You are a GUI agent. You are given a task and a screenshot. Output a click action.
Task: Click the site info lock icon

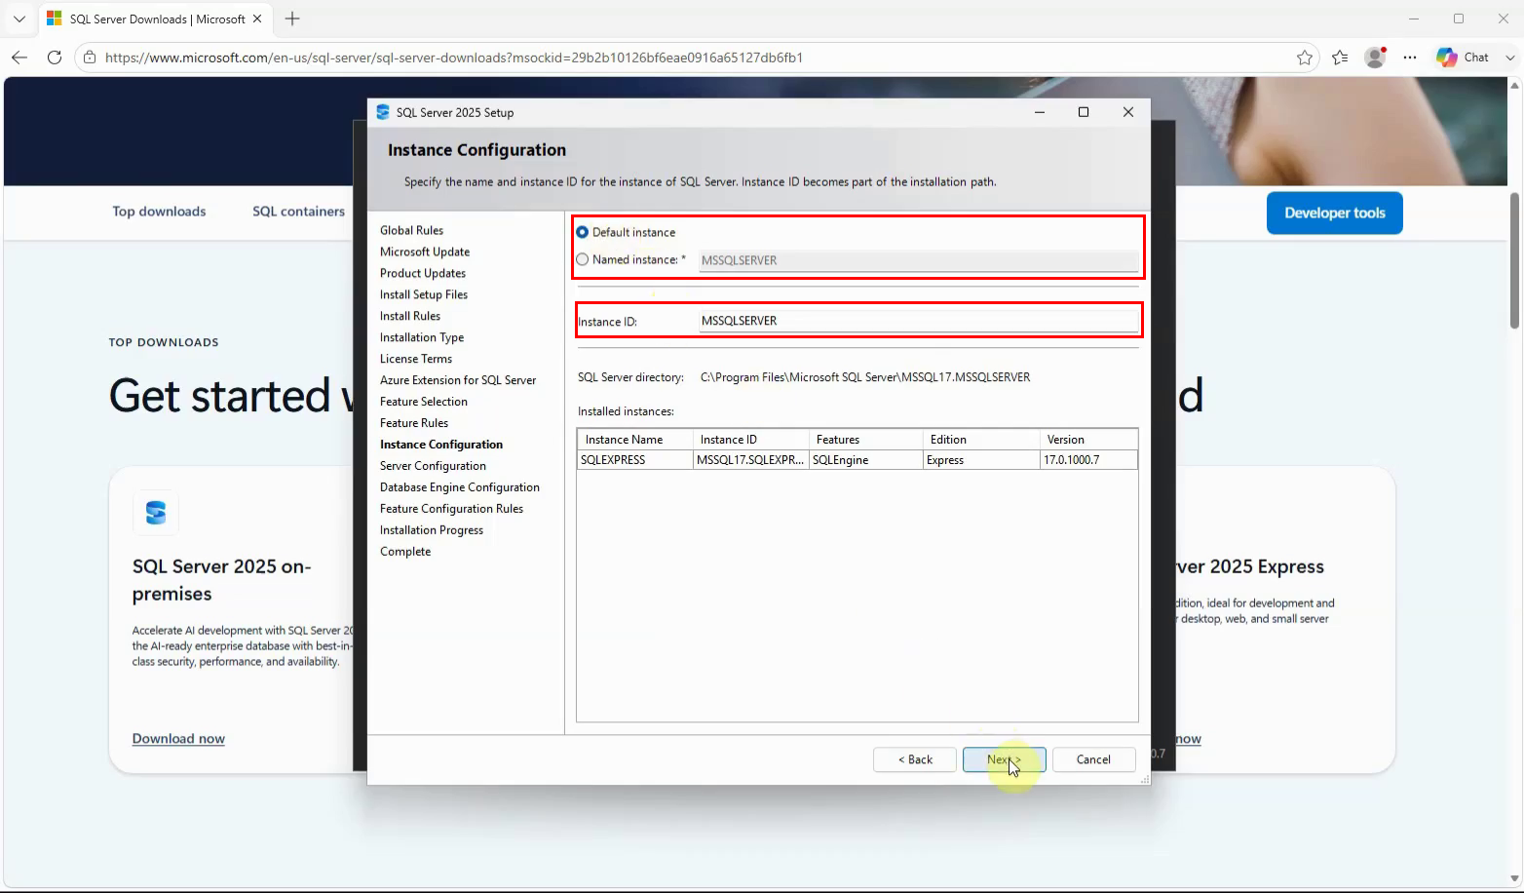pyautogui.click(x=90, y=58)
